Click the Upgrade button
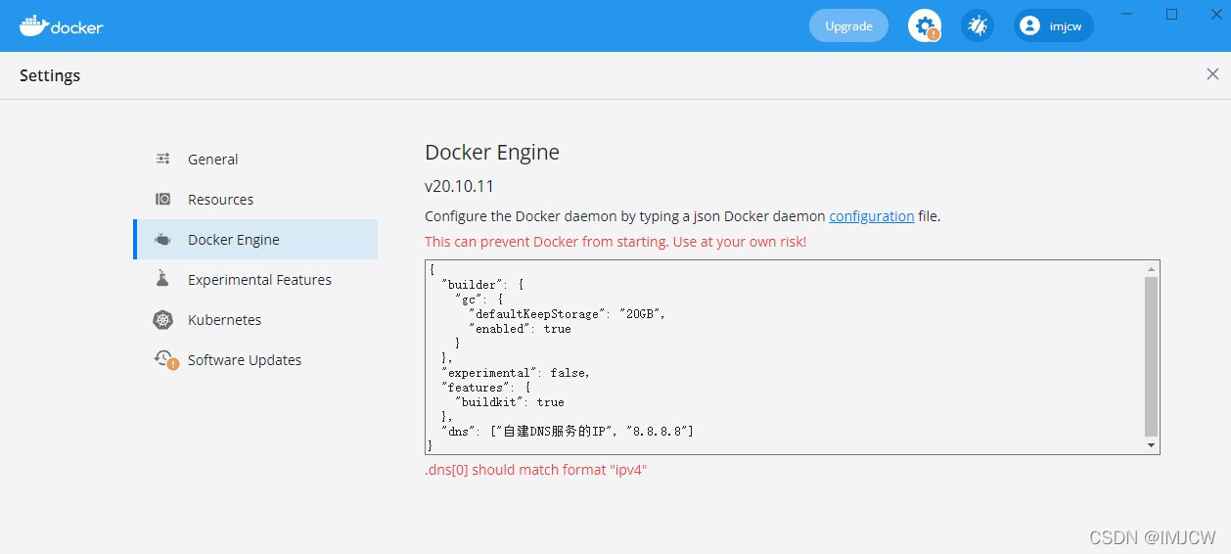Image resolution: width=1231 pixels, height=554 pixels. coord(848,26)
